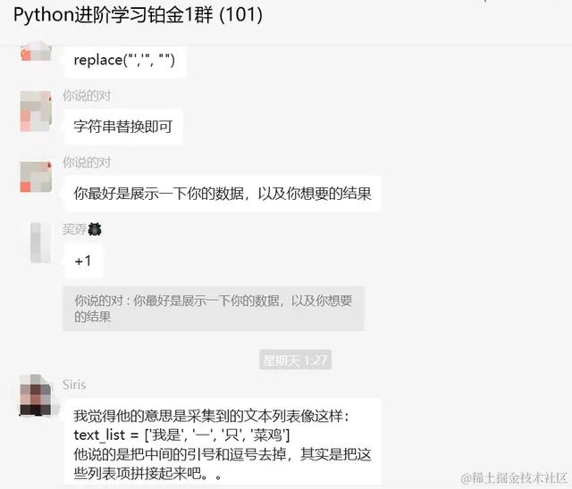Click the Siris sender name
Screen dimensions: 572x489
tap(74, 385)
